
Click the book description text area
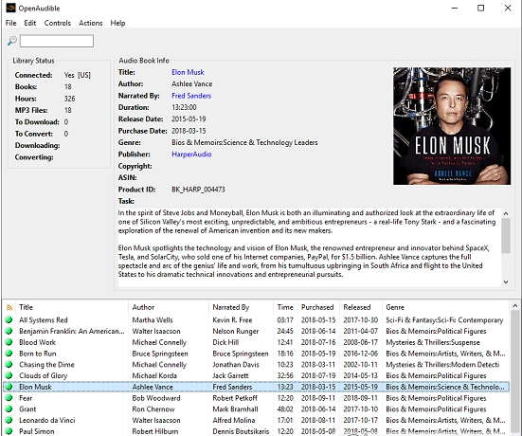pyautogui.click(x=309, y=247)
